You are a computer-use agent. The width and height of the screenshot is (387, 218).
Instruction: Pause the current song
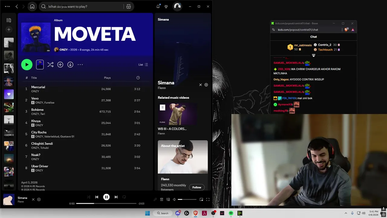coord(106,197)
